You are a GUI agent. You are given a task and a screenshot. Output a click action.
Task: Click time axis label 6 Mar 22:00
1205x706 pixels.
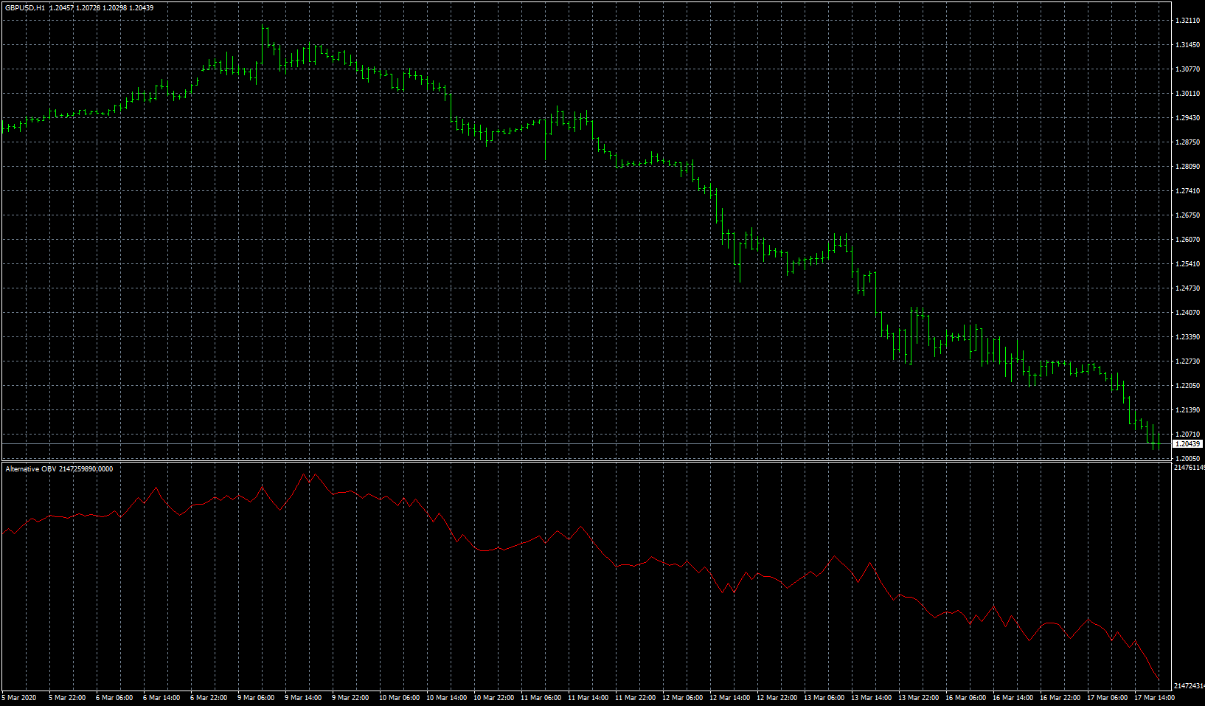point(209,698)
